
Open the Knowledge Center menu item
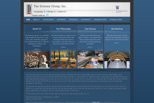click(100, 20)
